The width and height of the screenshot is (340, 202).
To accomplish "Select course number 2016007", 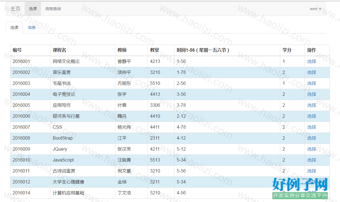I will [21, 127].
